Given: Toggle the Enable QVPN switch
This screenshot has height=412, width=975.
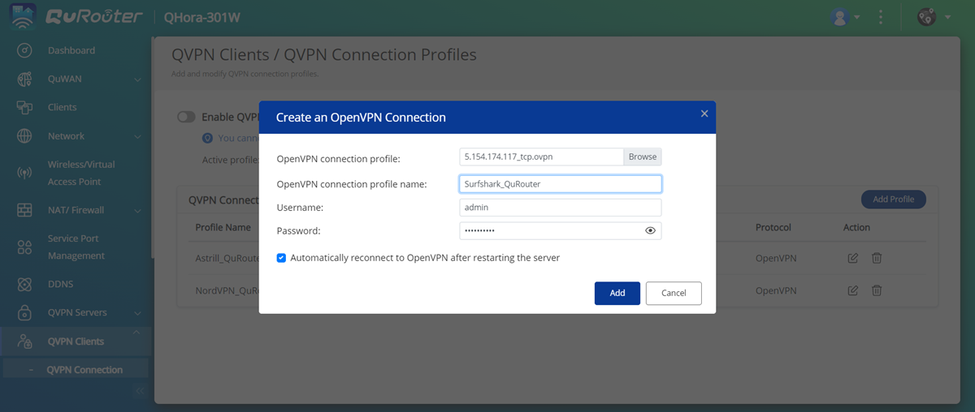Looking at the screenshot, I should 186,117.
